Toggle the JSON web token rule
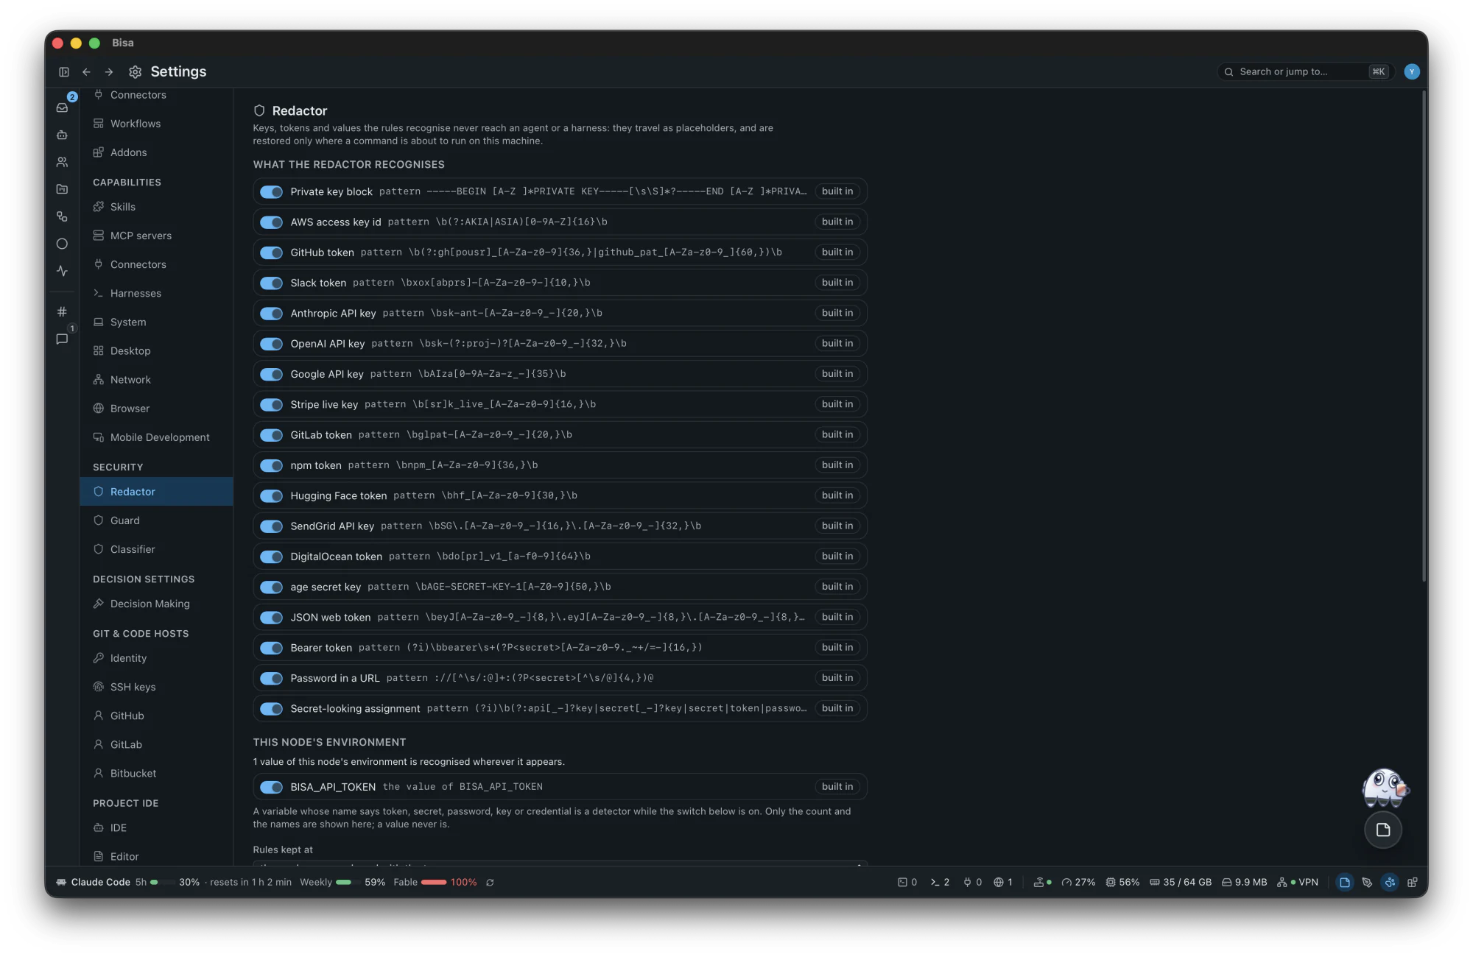 (x=271, y=618)
